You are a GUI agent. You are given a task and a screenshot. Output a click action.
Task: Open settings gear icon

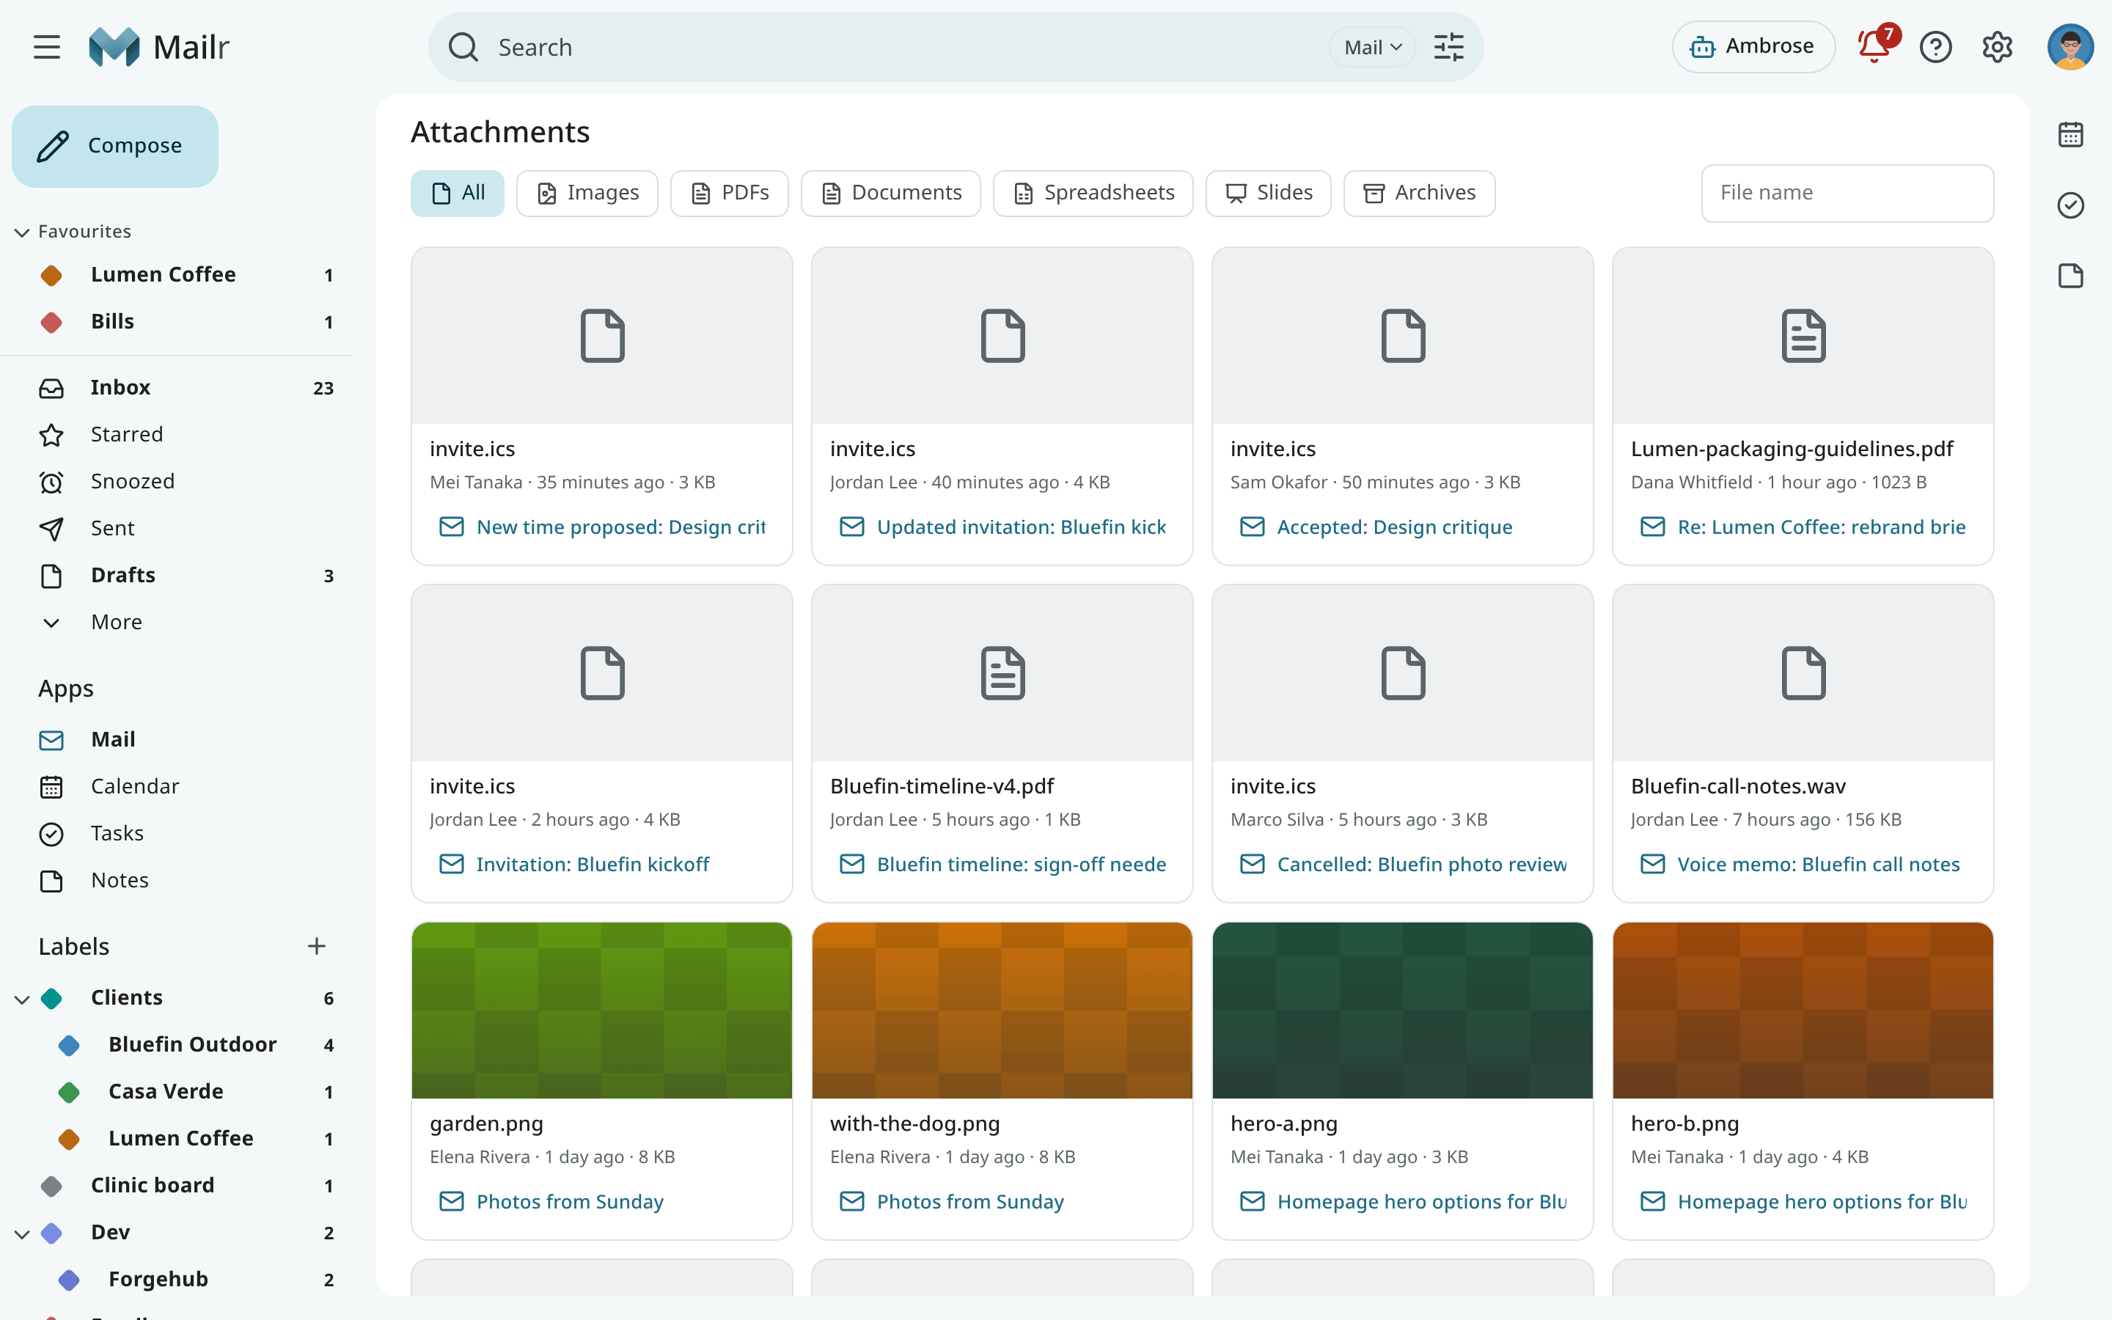1997,47
